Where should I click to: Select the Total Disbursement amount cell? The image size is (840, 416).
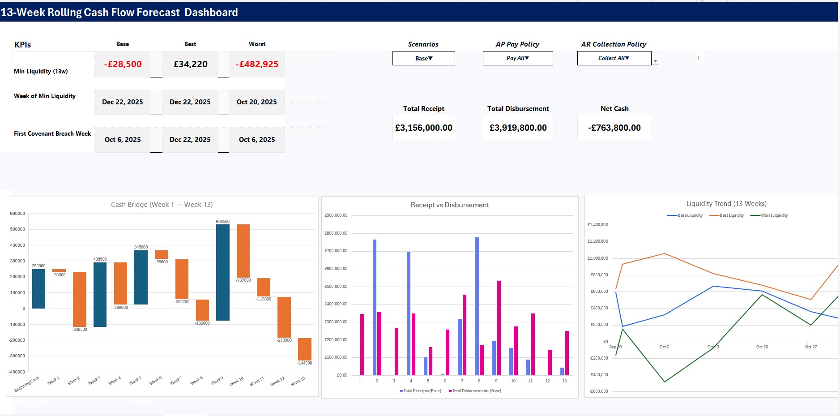(x=518, y=128)
